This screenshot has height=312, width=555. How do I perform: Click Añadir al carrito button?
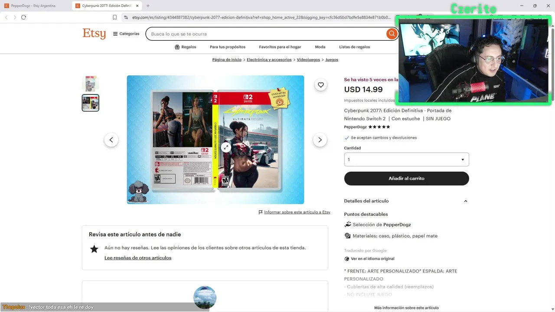tap(406, 179)
